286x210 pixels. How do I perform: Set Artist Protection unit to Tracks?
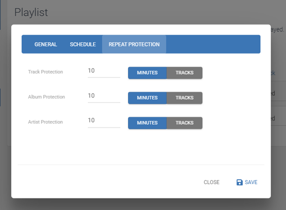[184, 123]
